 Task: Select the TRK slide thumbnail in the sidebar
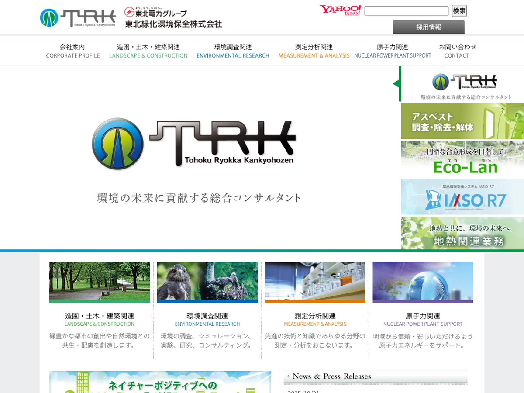(463, 84)
